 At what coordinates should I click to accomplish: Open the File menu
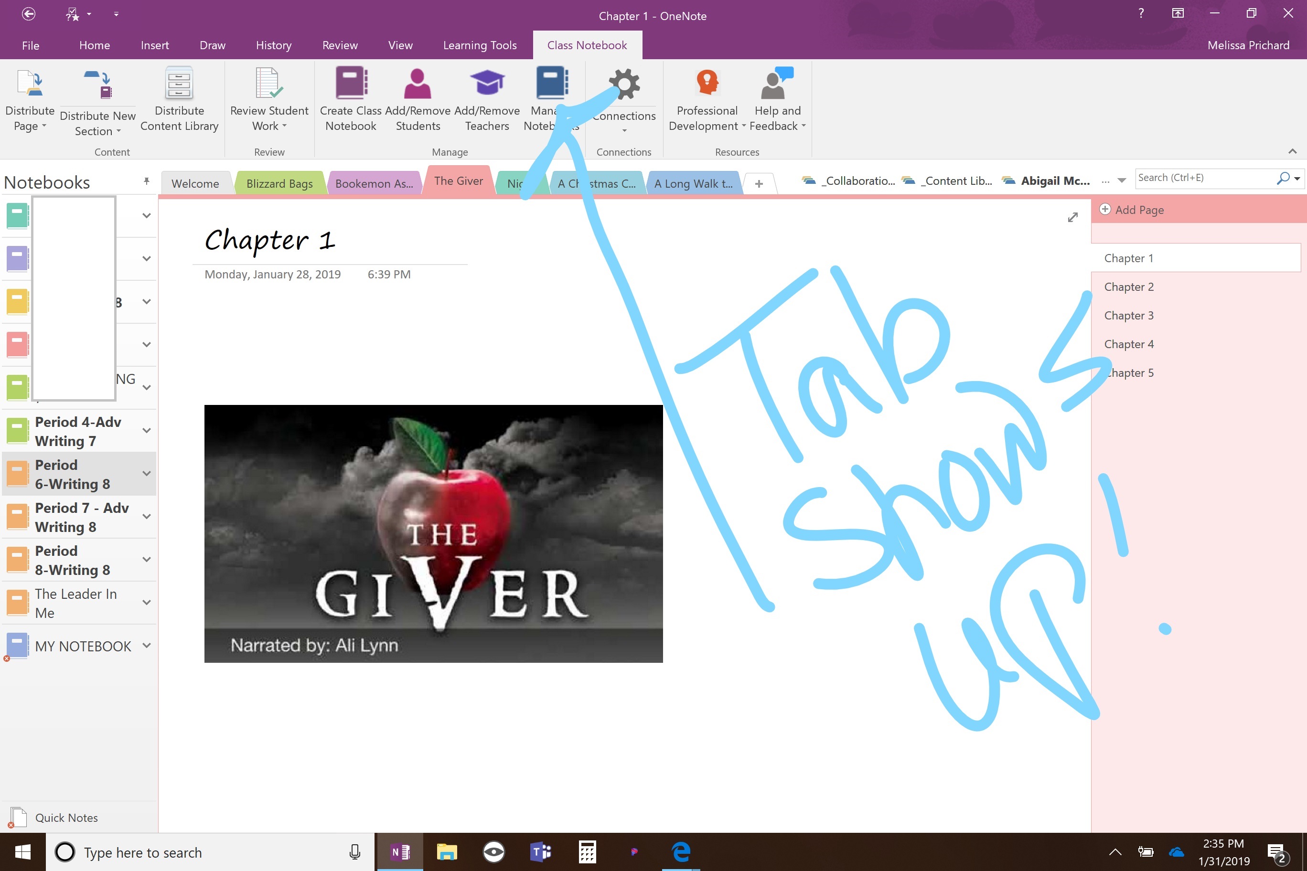point(31,45)
